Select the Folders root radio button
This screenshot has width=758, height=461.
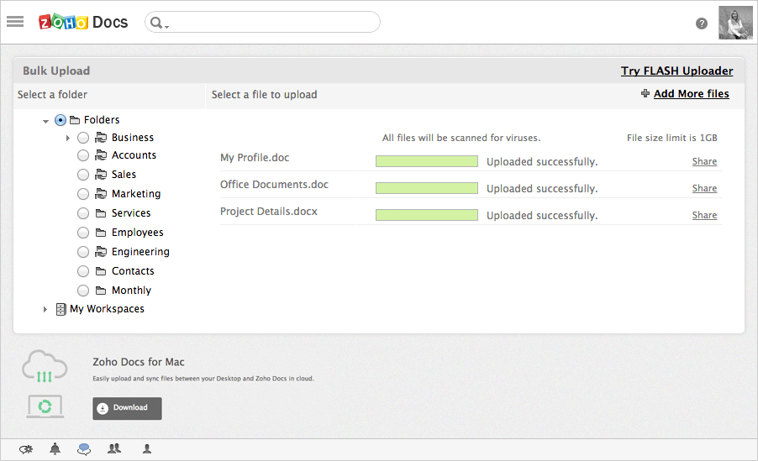click(x=61, y=120)
